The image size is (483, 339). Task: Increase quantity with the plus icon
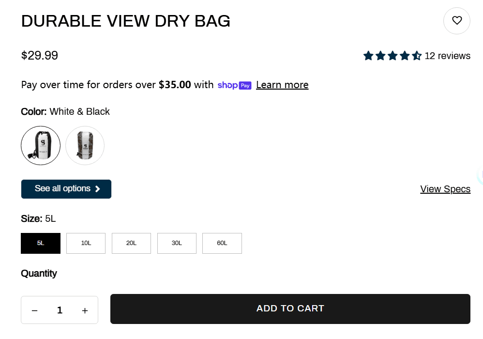85,310
